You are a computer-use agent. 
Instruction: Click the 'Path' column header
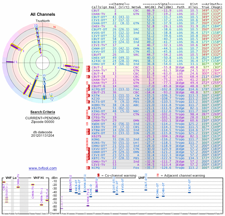[x=181, y=7]
